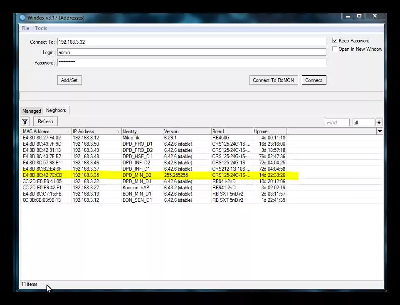Select IP address 192.168.3.48
This screenshot has width=400, height=305.
point(86,156)
